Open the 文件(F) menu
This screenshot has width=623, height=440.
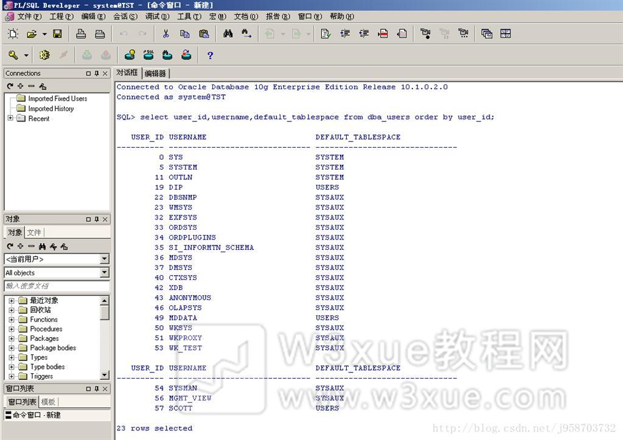[x=29, y=16]
